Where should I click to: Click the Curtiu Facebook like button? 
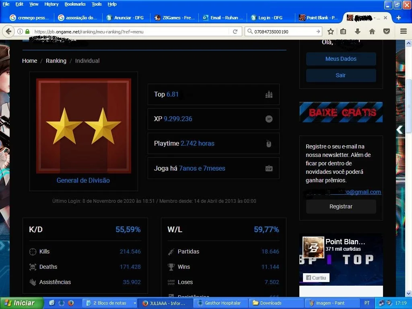(316, 278)
